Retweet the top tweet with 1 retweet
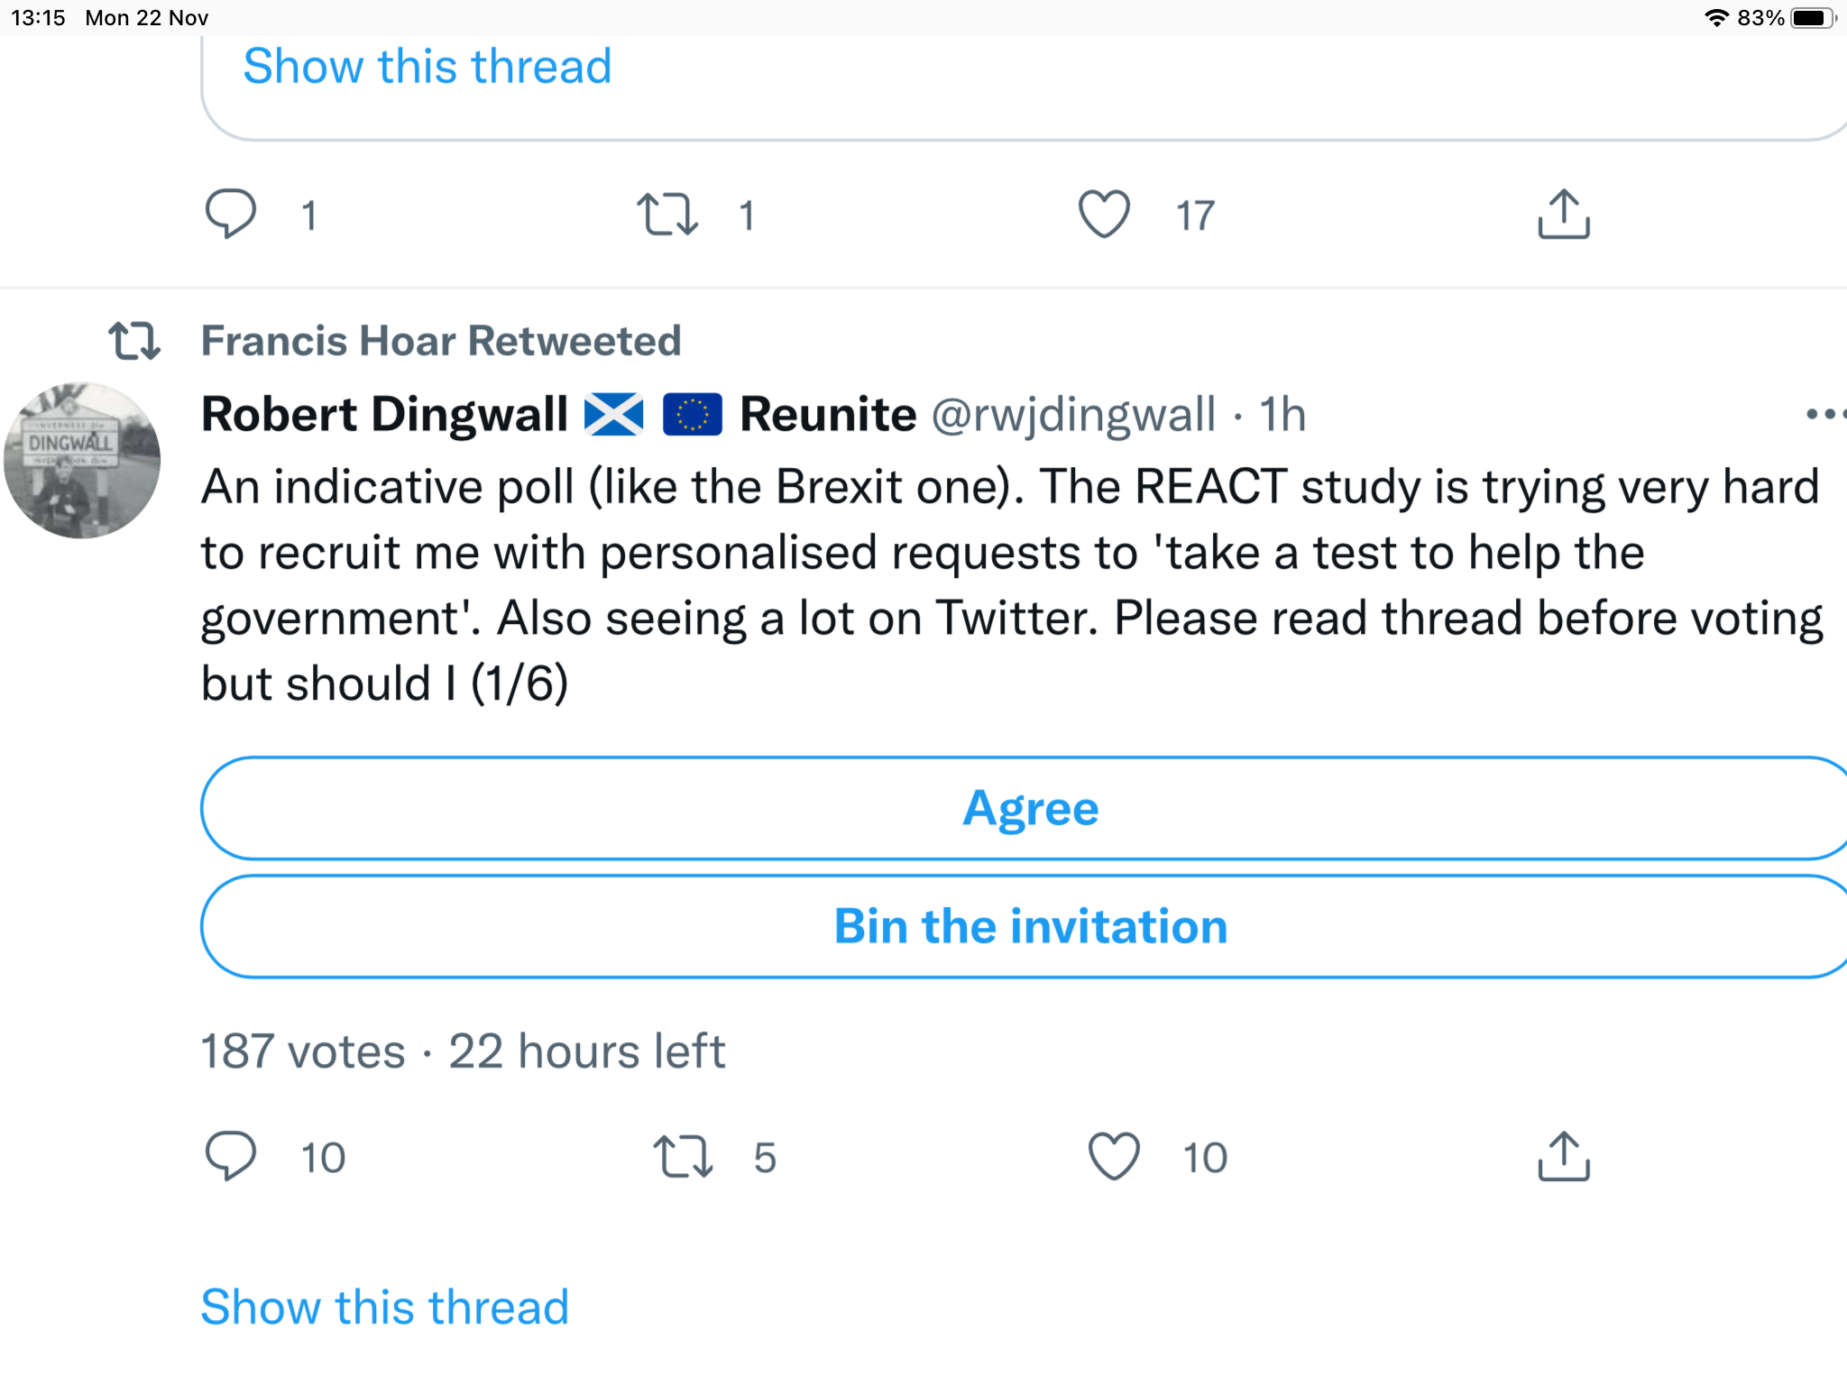The width and height of the screenshot is (1847, 1385). [x=667, y=214]
